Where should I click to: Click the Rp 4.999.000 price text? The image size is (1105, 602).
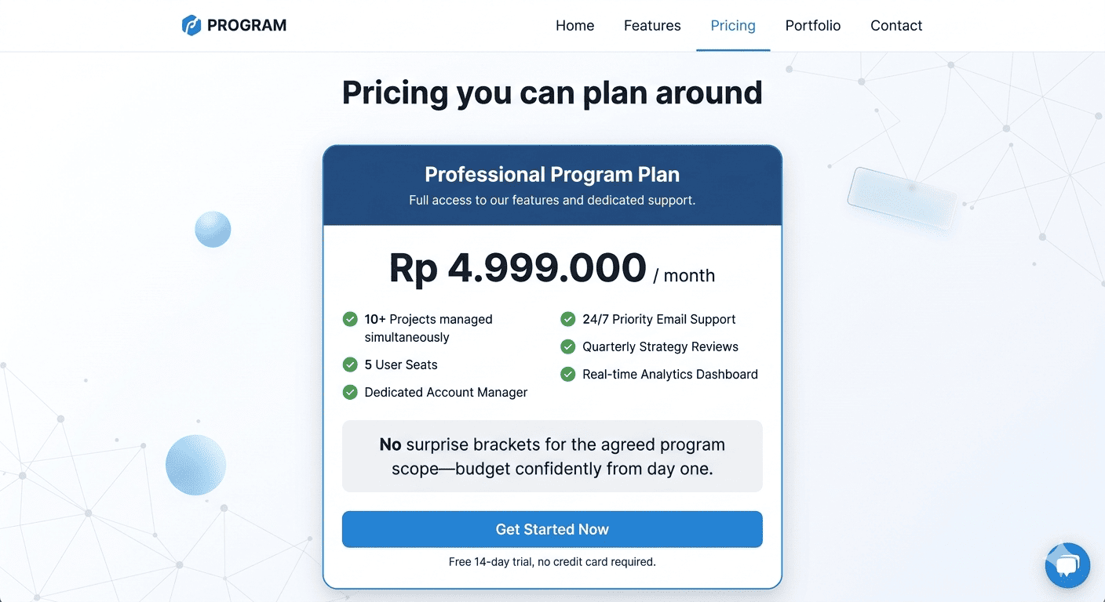[518, 268]
